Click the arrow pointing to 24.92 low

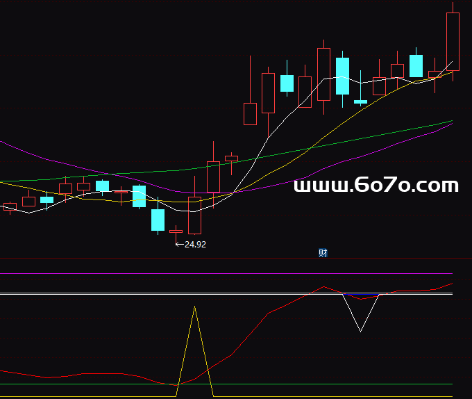point(178,244)
